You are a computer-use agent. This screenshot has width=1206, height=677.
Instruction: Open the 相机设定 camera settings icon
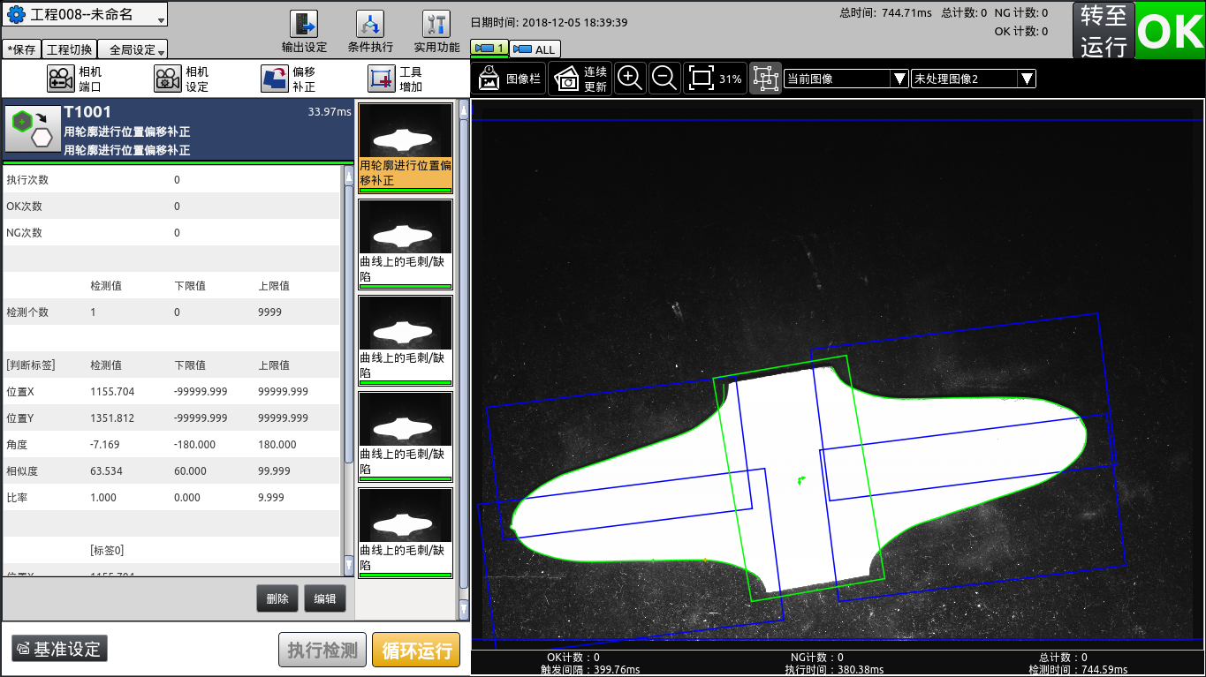(168, 79)
